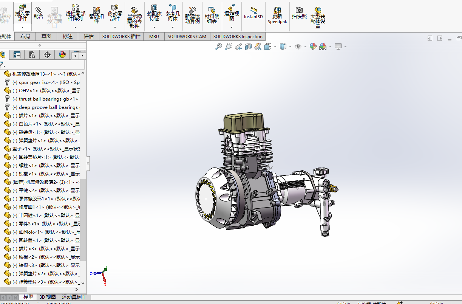Viewport: 462px width, 304px height.
Task: Open dropdown arrow beside Apply Scene
Action: click(x=330, y=47)
